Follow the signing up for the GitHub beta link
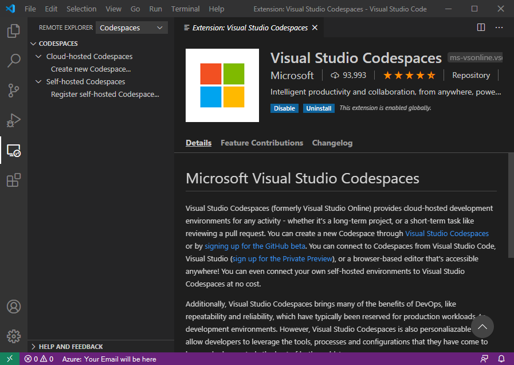The image size is (514, 365). pos(254,246)
